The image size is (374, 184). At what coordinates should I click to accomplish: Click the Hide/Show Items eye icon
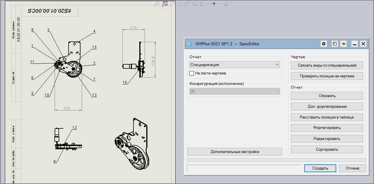tap(214, 4)
